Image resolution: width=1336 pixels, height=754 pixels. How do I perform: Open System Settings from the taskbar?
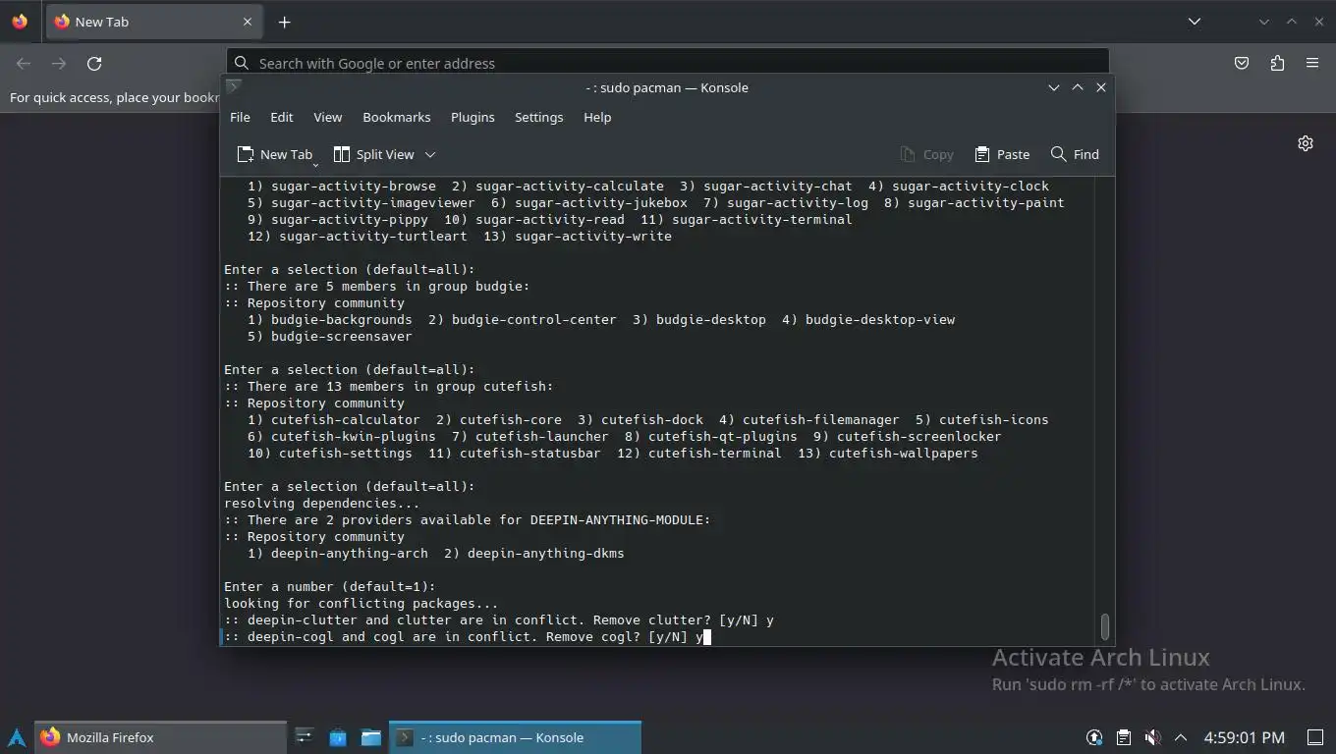coord(305,737)
